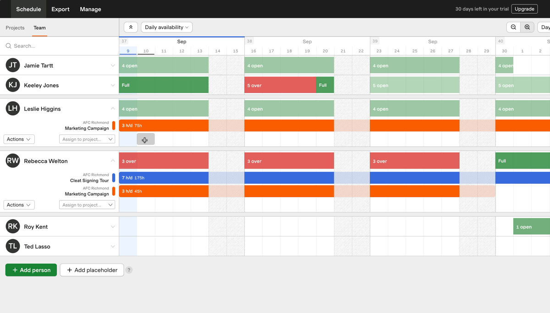Click week number 37 marker
This screenshot has width=550, height=313.
pos(124,41)
